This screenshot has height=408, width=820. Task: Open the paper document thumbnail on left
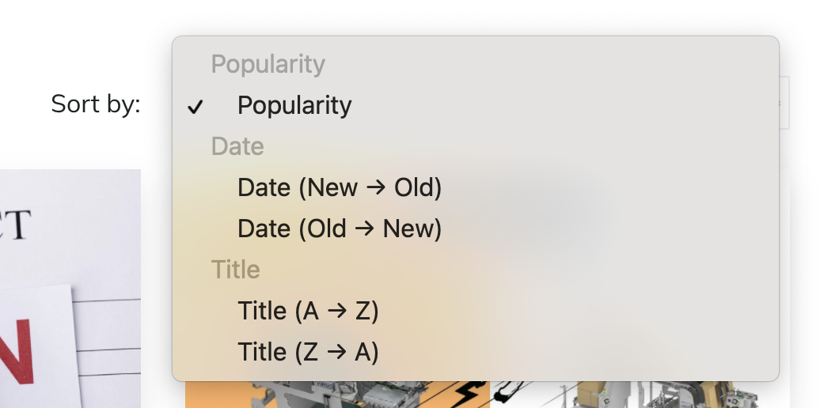point(70,289)
